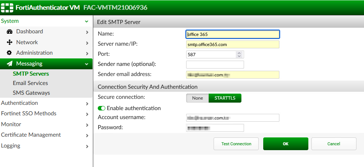The height and width of the screenshot is (167, 364).
Task: Select None for secure connection
Action: (x=197, y=98)
